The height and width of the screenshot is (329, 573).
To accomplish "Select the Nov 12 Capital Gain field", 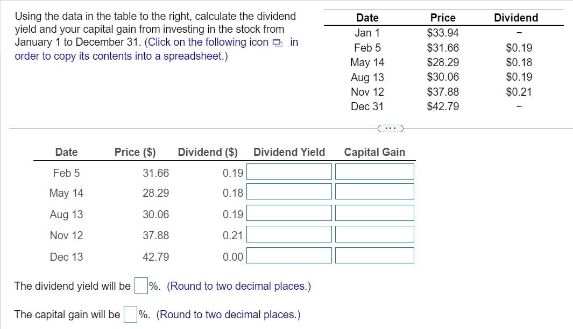I will click(374, 234).
